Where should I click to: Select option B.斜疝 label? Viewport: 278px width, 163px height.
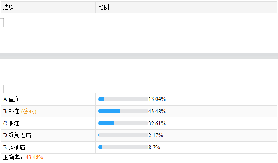[x=11, y=111]
